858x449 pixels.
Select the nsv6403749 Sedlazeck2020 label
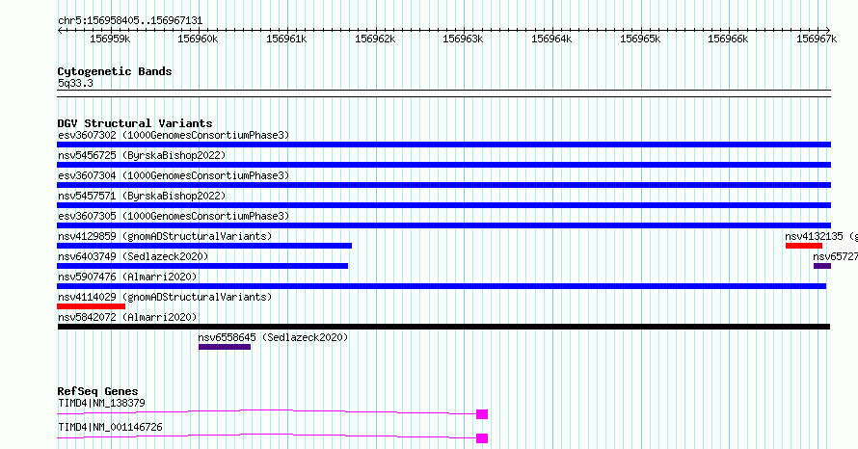click(x=133, y=256)
